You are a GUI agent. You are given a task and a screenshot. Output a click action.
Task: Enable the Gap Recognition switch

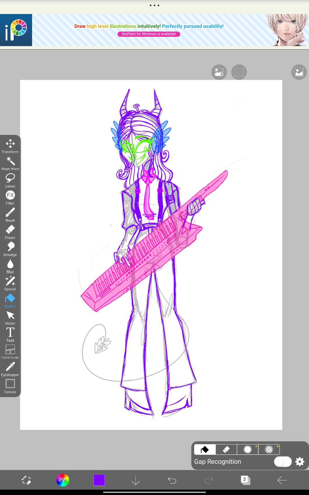[x=282, y=461]
